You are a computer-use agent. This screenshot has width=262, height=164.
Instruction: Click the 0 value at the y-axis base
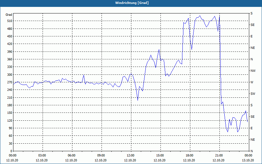(11, 151)
